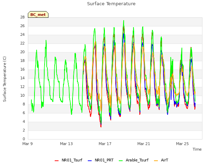
Task: Click the 20 y-axis tick label
Action: pos(22,52)
